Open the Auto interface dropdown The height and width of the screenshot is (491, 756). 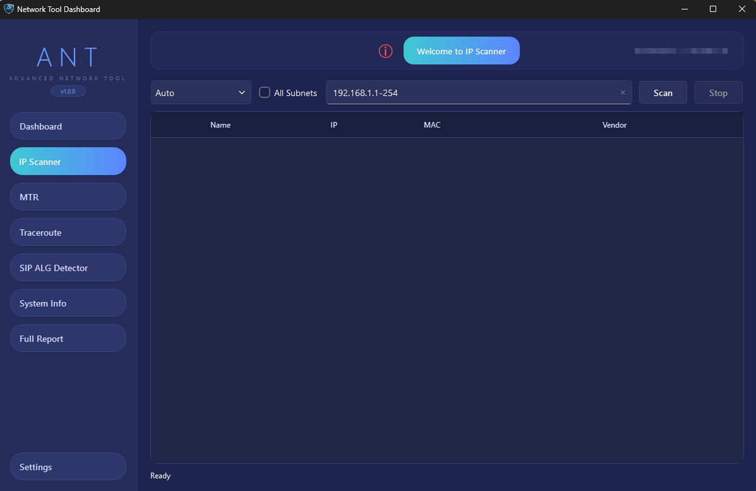coord(201,92)
